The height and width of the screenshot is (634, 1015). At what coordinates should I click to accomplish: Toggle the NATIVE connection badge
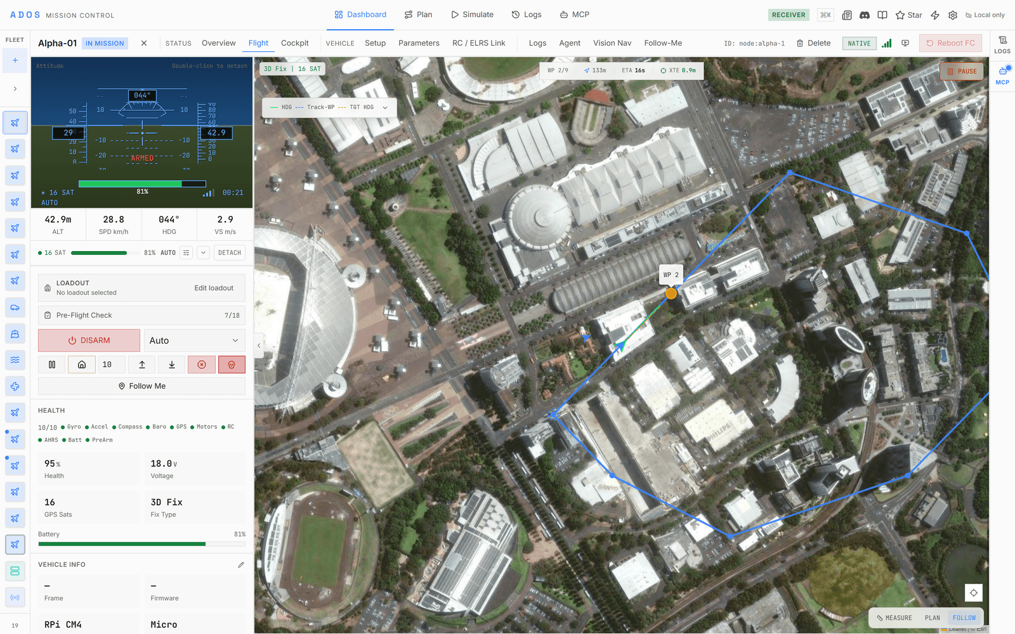pos(859,43)
